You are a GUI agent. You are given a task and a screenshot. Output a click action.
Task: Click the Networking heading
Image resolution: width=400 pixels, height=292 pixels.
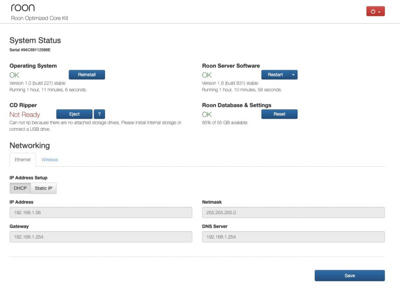click(x=29, y=145)
